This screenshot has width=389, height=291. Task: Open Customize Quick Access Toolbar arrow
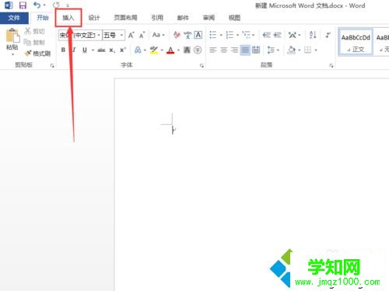[x=68, y=5]
